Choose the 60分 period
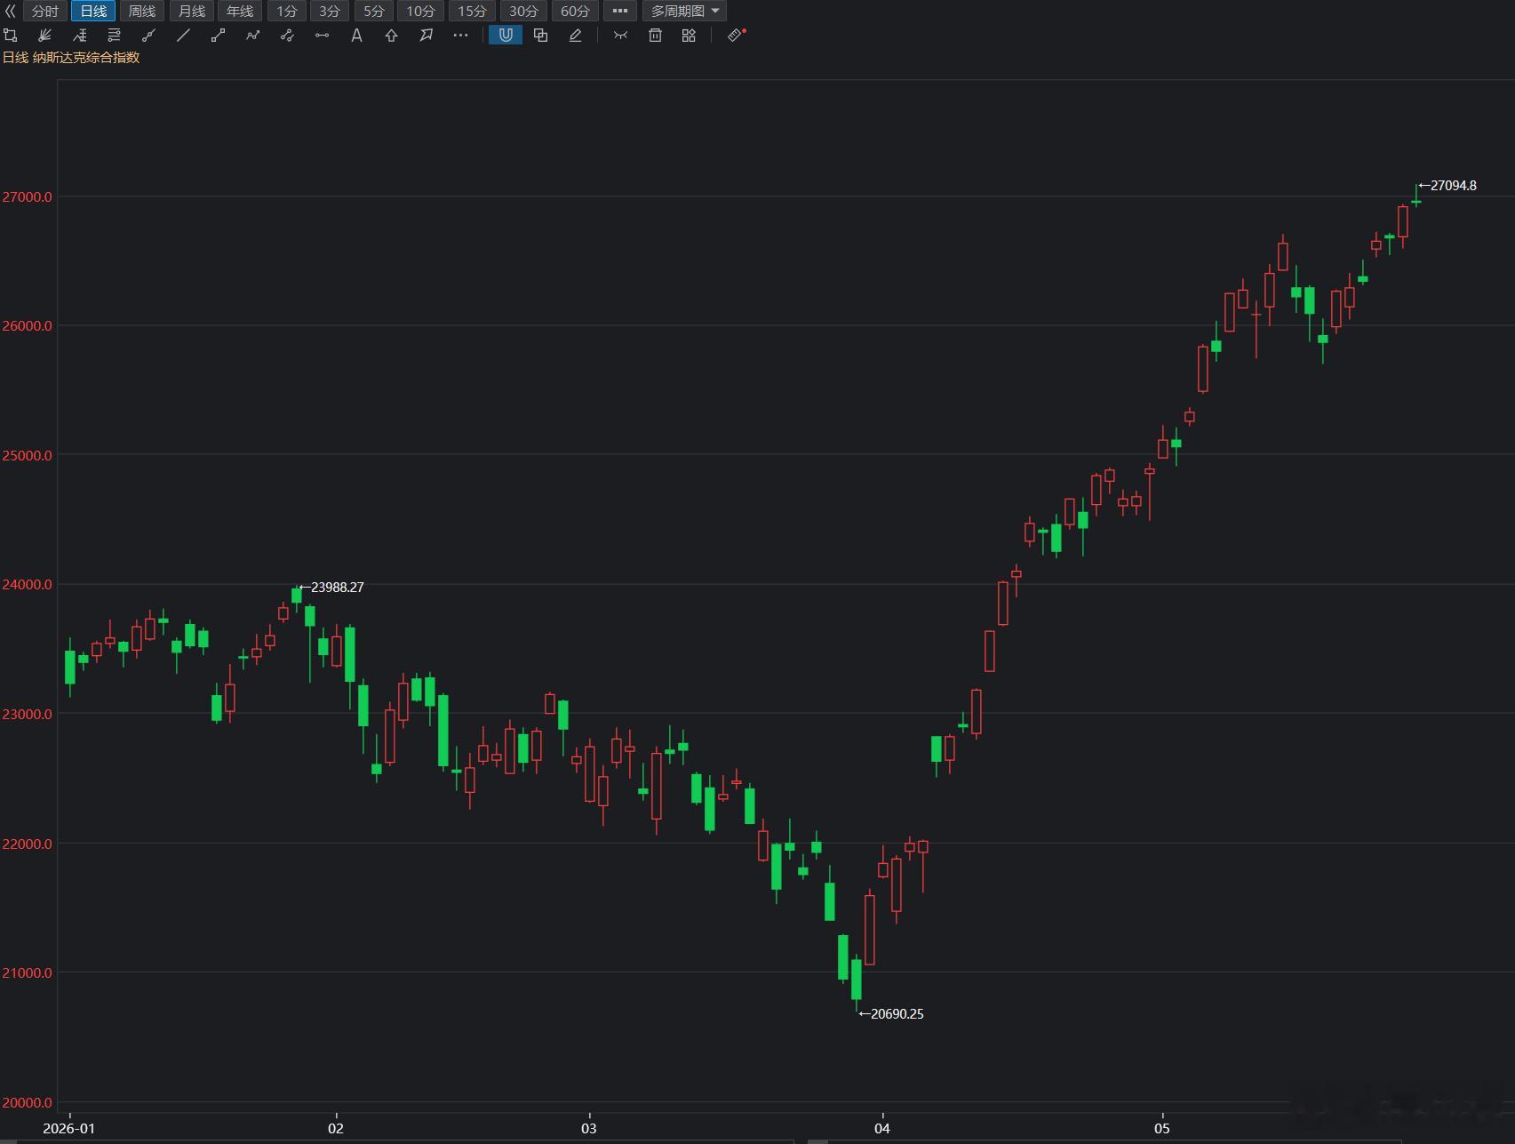Screen dimensions: 1515x1144 click(x=576, y=11)
